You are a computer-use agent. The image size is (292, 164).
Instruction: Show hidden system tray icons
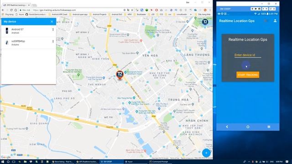249,162
